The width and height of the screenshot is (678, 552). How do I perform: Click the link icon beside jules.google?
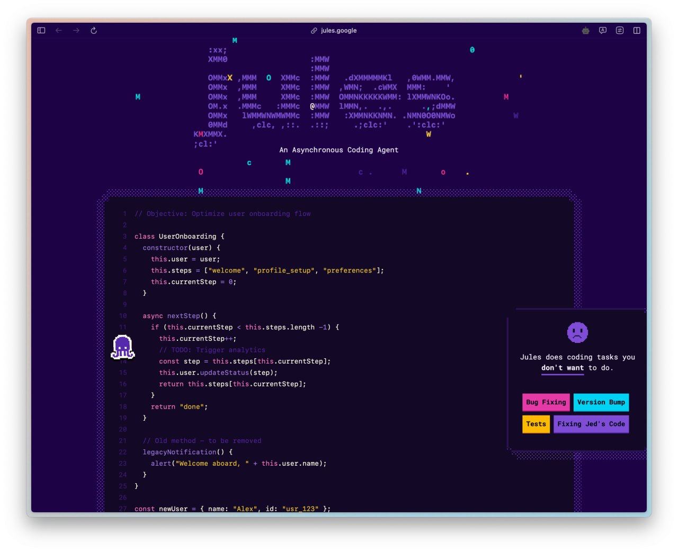tap(314, 31)
